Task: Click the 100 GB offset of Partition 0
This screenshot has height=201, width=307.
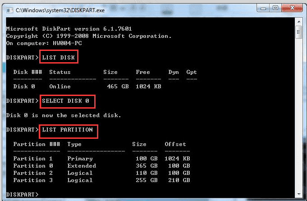Action: (179, 166)
